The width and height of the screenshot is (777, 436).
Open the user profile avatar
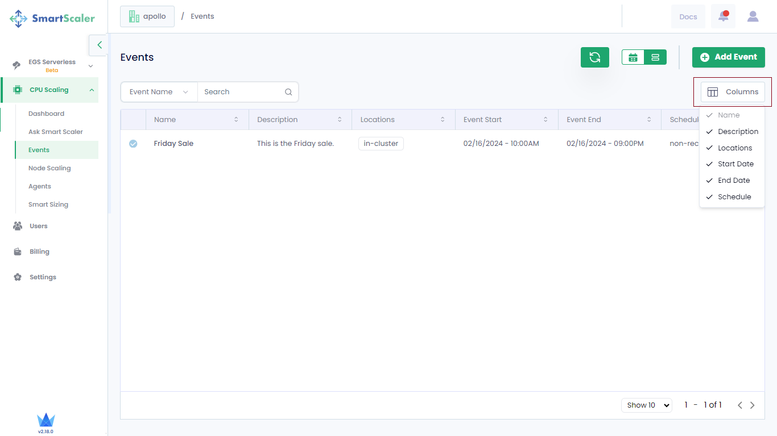[753, 16]
